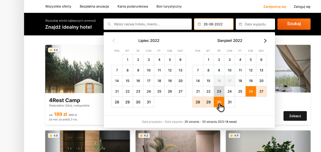The height and width of the screenshot is (152, 321).
Task: Click the 4.8 star rating badge
Action: pos(54,135)
